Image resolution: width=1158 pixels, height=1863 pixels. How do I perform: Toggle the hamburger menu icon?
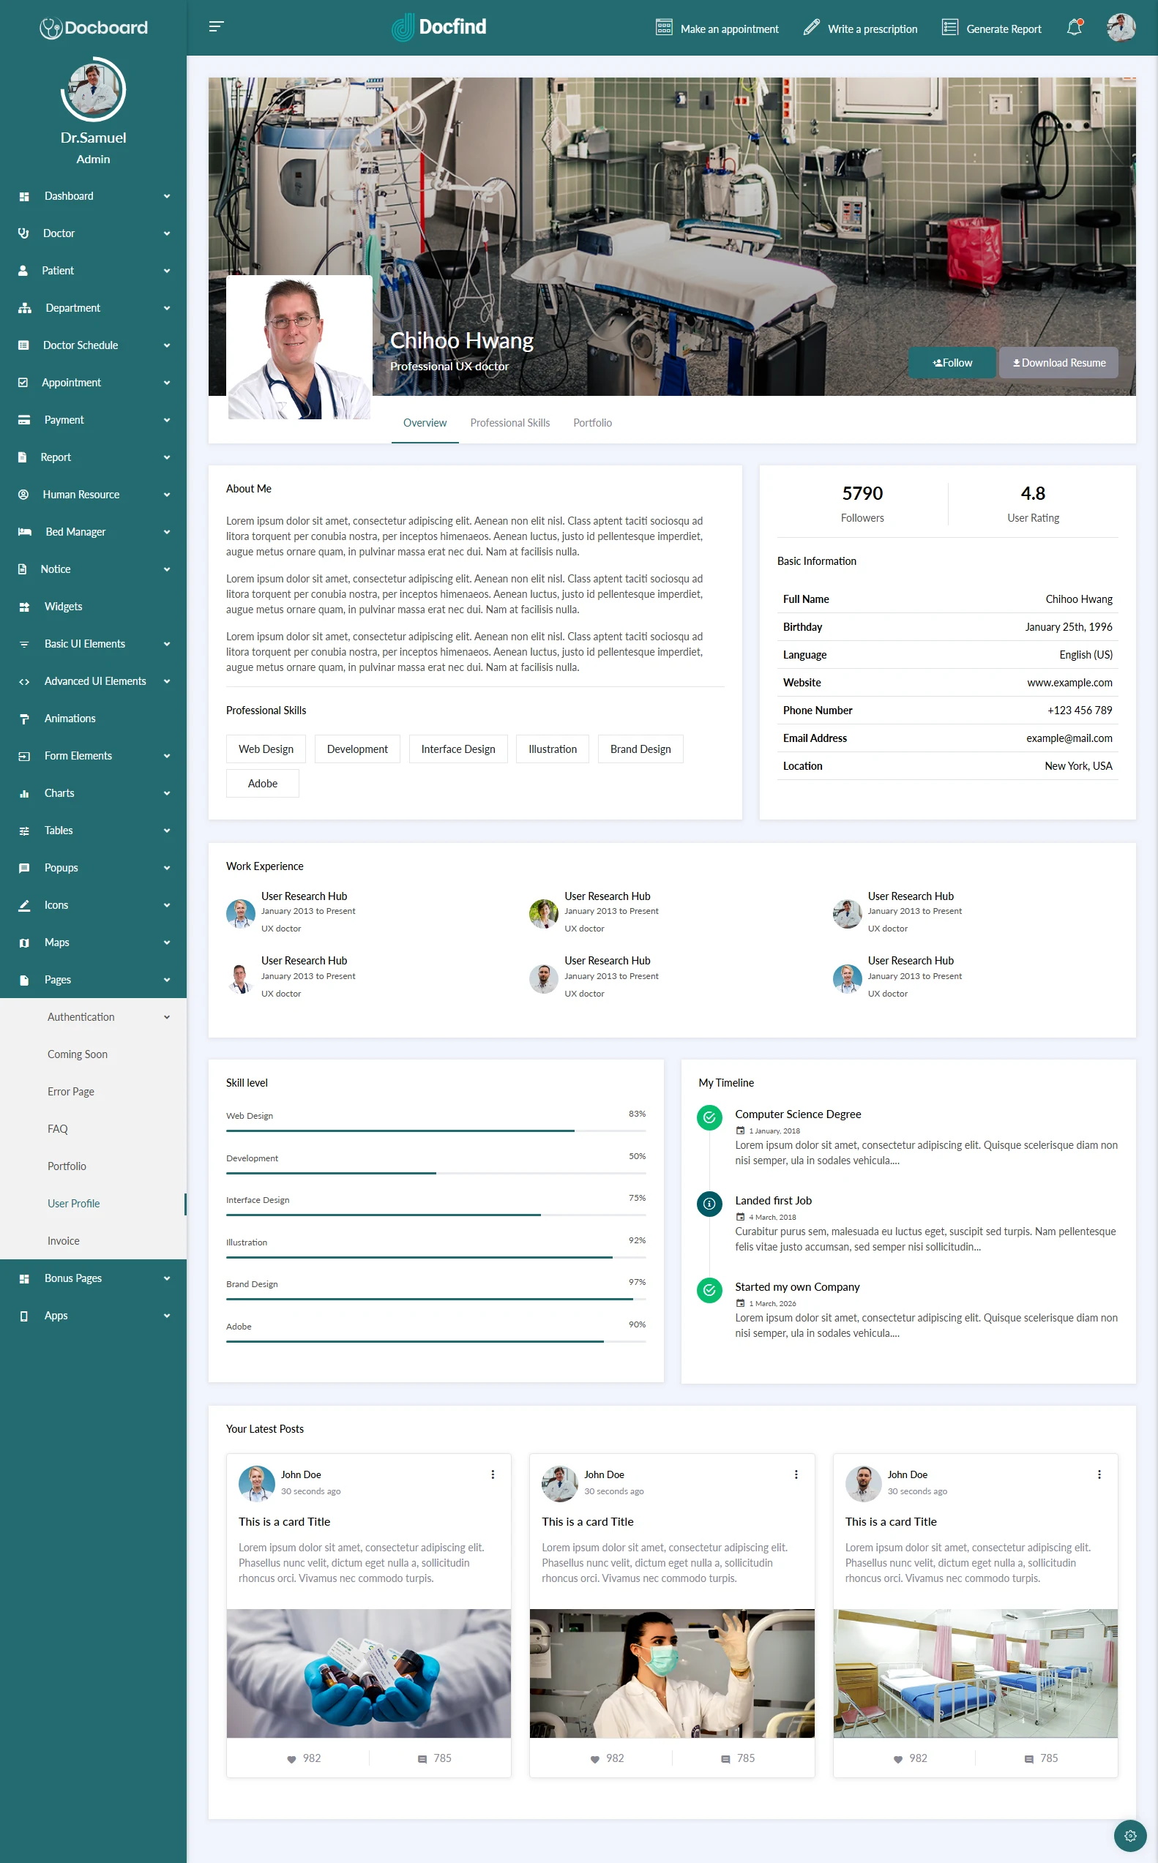(216, 27)
